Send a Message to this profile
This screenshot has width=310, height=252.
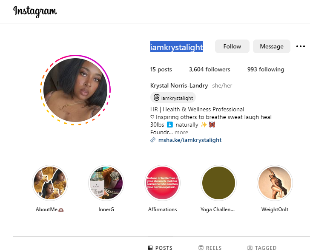271,46
